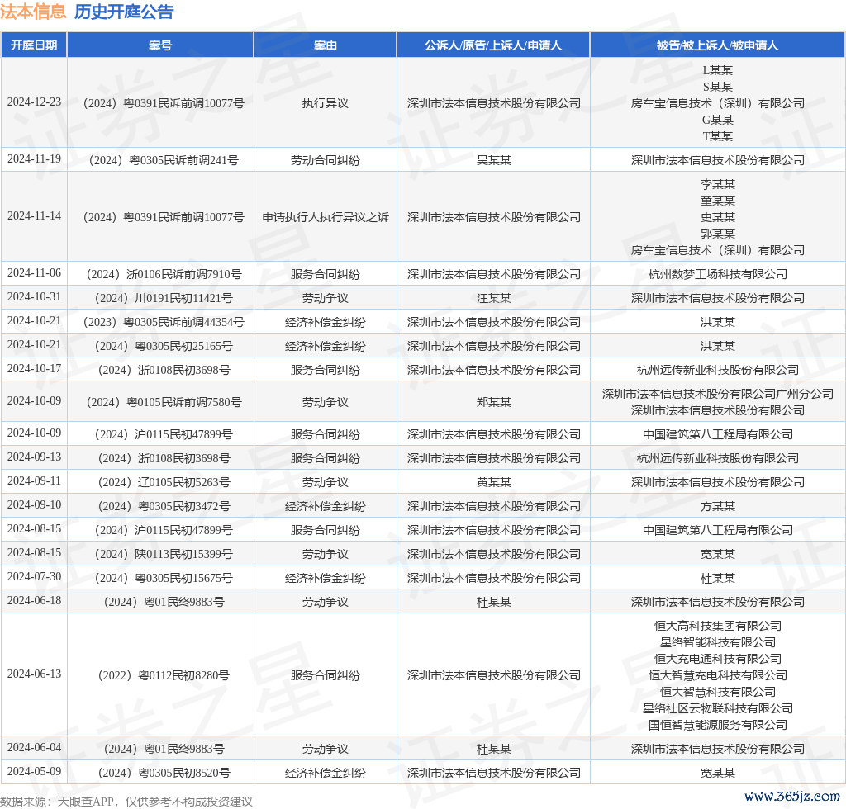The width and height of the screenshot is (846, 809).
Task: Click the date 2024-10-17
Action: click(34, 369)
